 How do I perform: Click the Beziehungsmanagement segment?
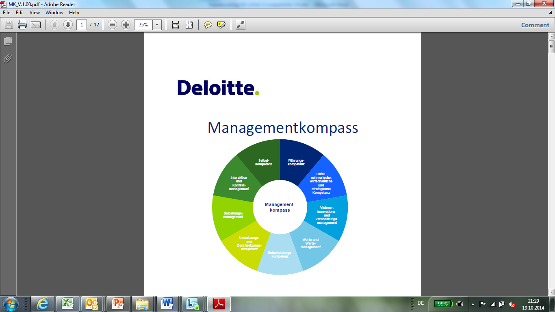[233, 215]
